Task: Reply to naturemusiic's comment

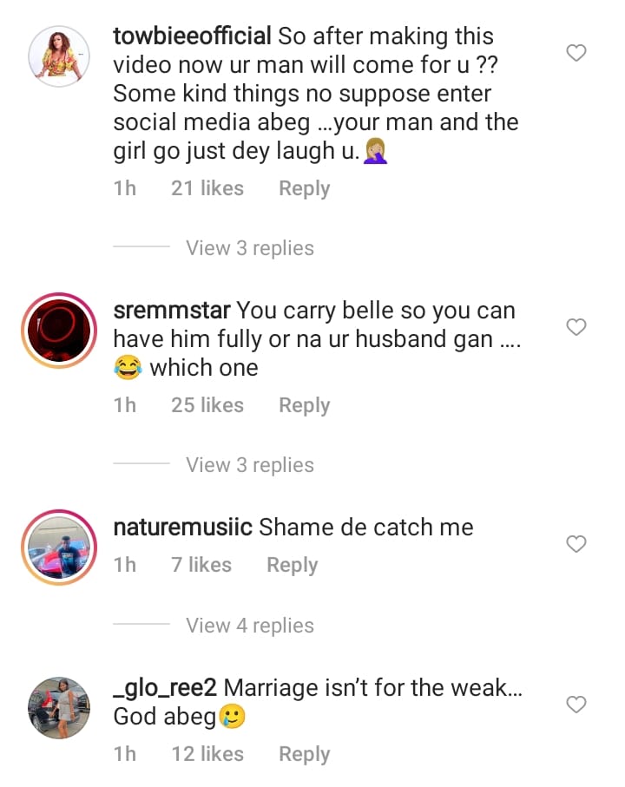Action: pyautogui.click(x=292, y=565)
